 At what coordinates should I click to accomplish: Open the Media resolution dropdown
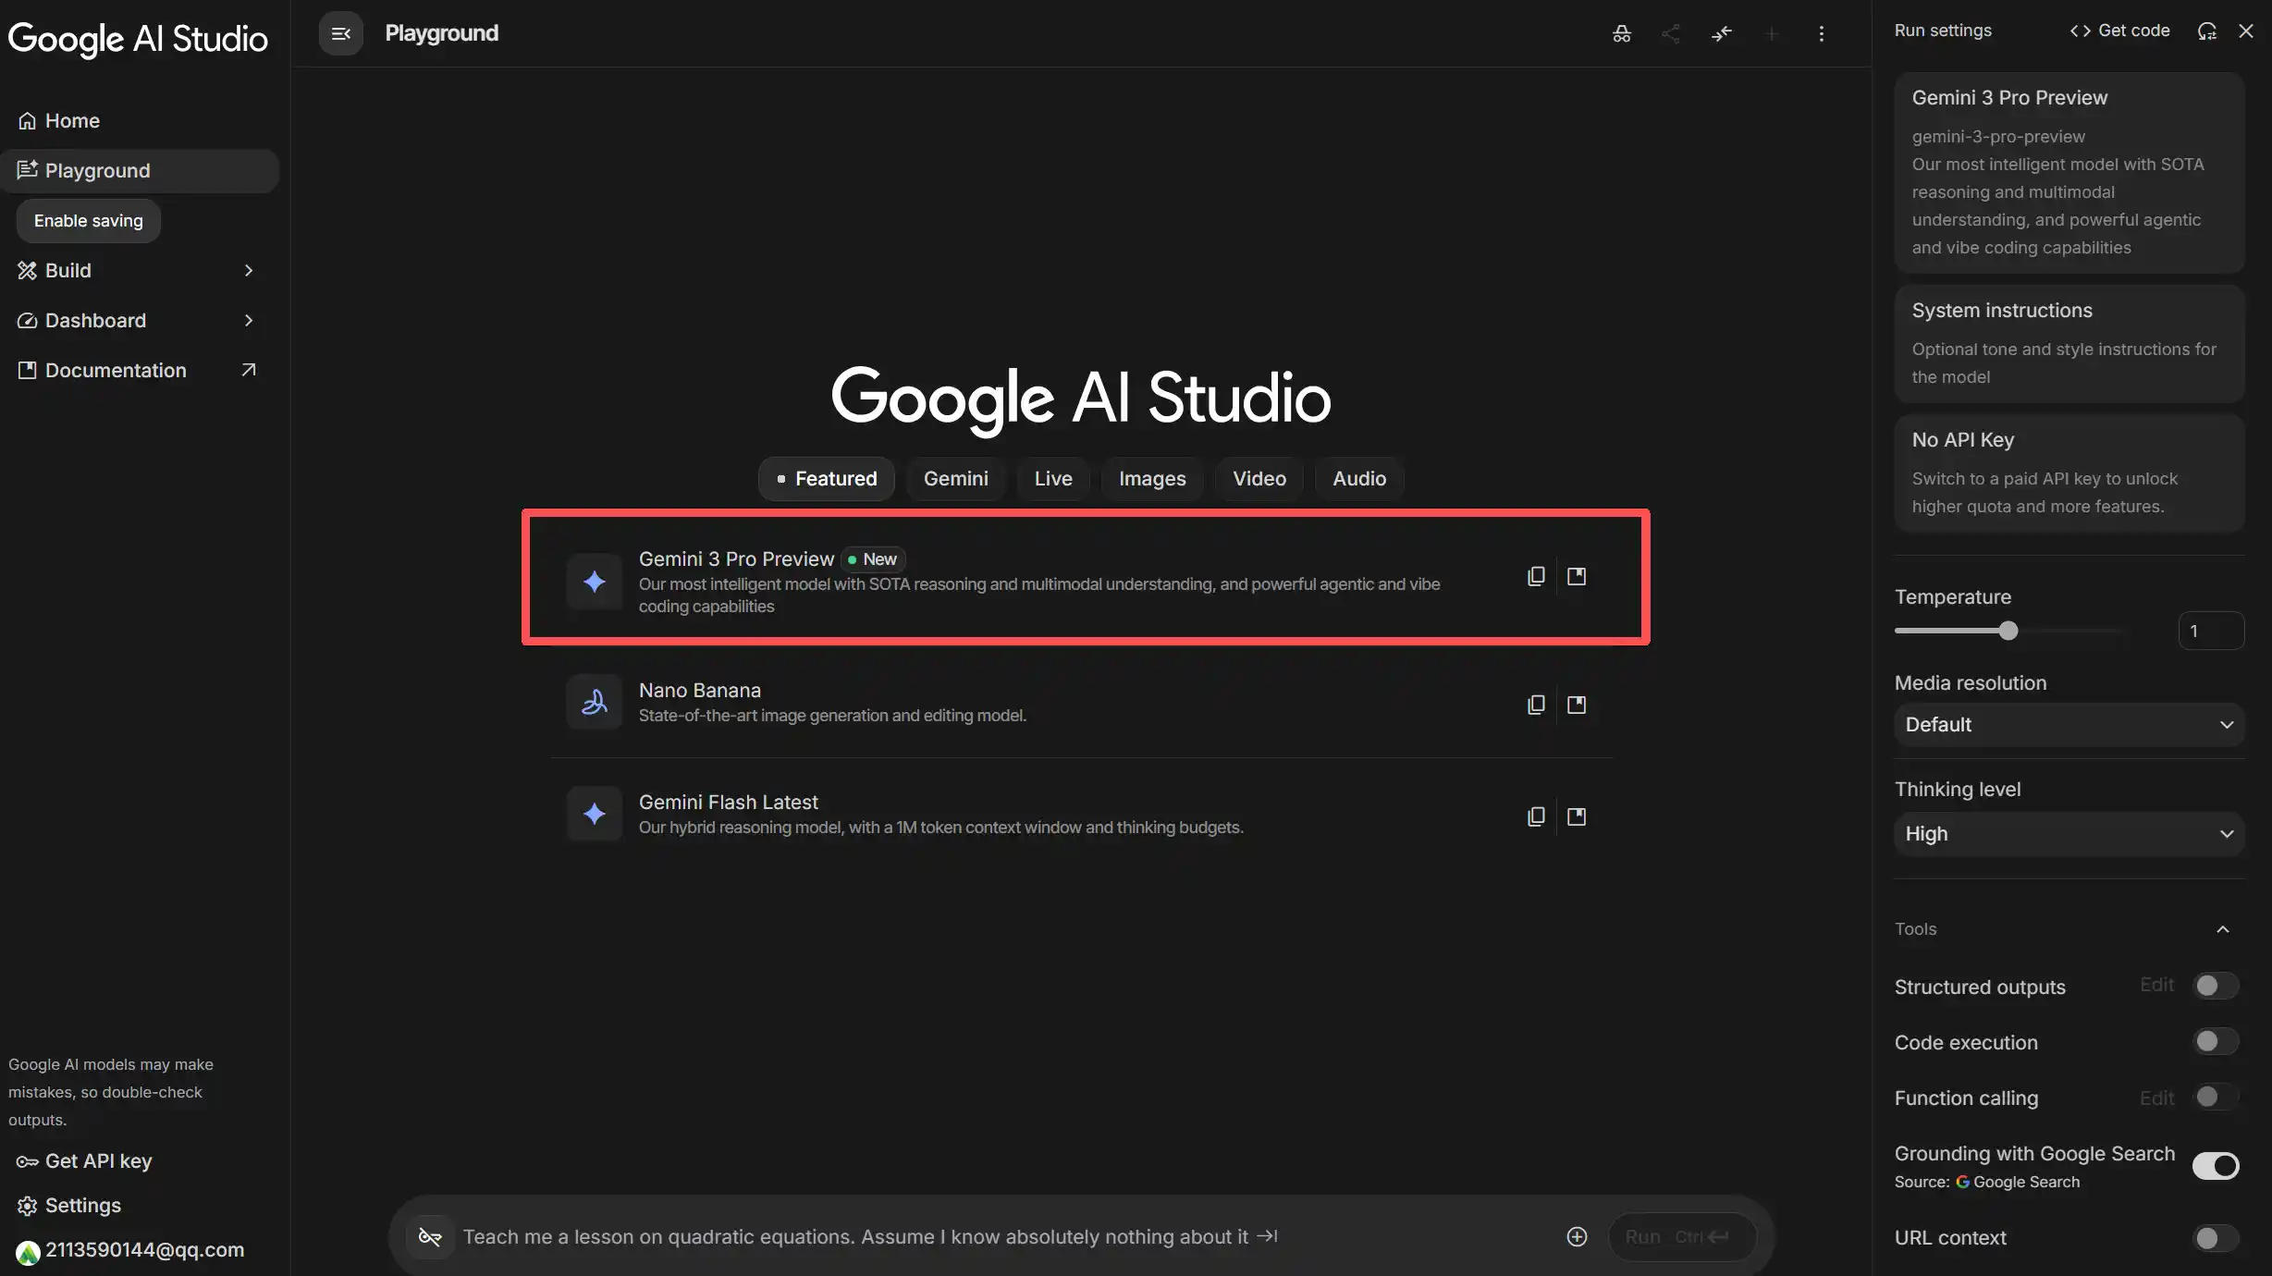pos(2069,725)
